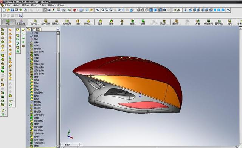Toggle Shaded With Edges display mode
Viewport: 242px width, 148px height.
coord(151,10)
